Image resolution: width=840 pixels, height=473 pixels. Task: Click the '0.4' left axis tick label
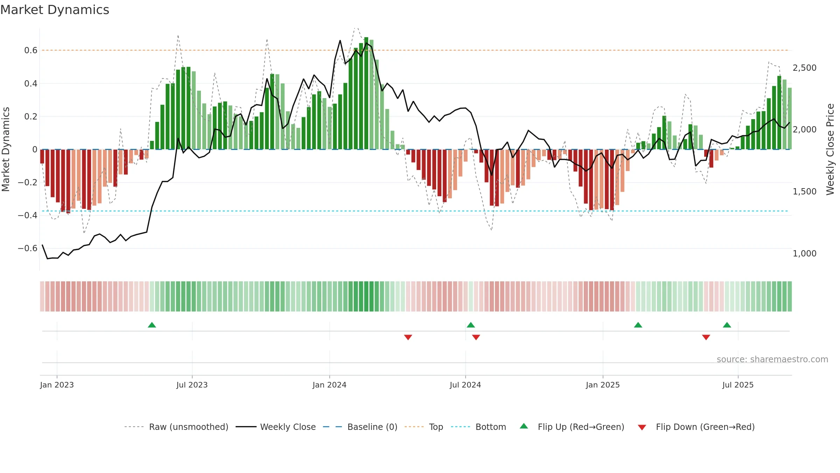point(31,83)
